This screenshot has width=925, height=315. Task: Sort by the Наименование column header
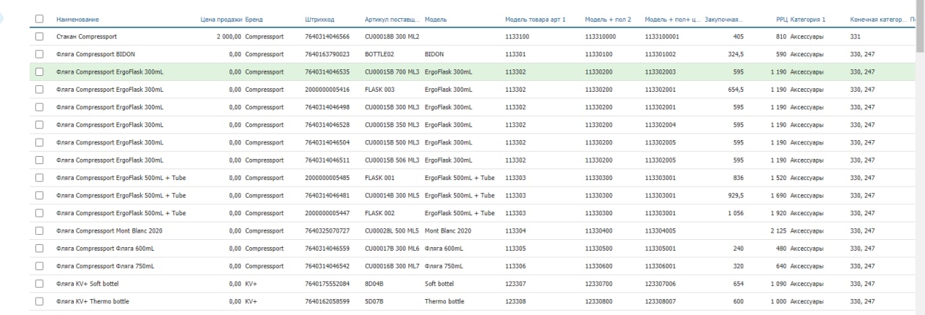point(77,19)
